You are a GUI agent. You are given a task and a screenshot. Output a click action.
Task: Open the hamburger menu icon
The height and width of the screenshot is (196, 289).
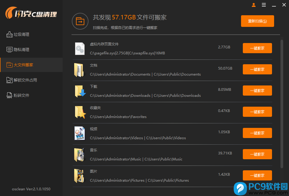(x=264, y=5)
